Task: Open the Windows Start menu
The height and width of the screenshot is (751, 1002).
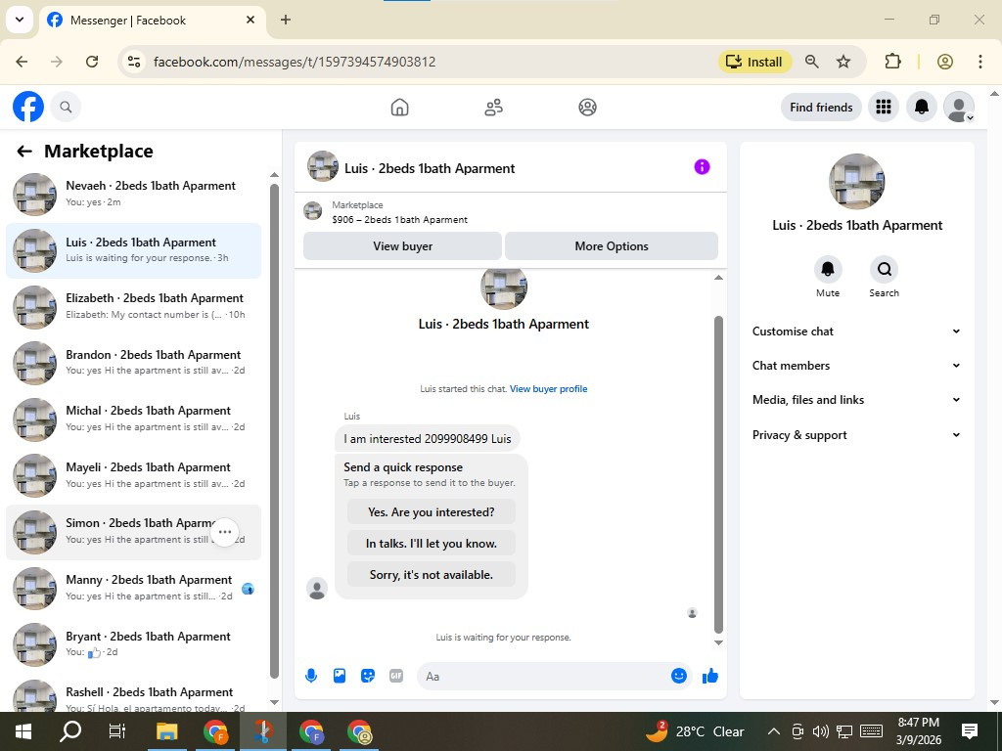Action: point(23,731)
